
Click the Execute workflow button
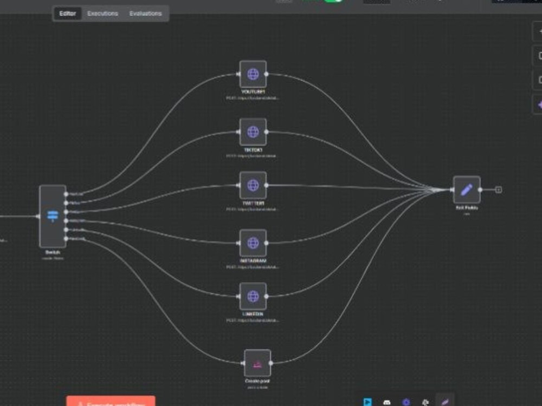[x=111, y=402]
